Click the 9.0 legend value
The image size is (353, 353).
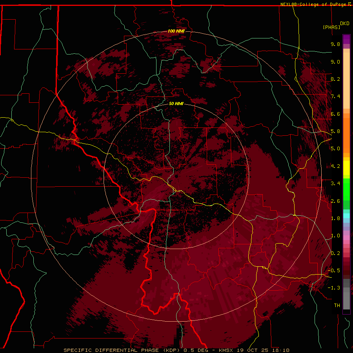coord(335,62)
